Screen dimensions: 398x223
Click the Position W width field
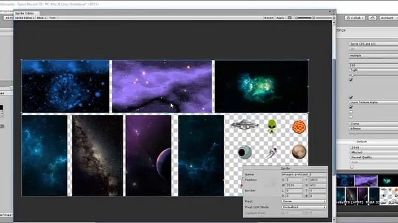294,185
